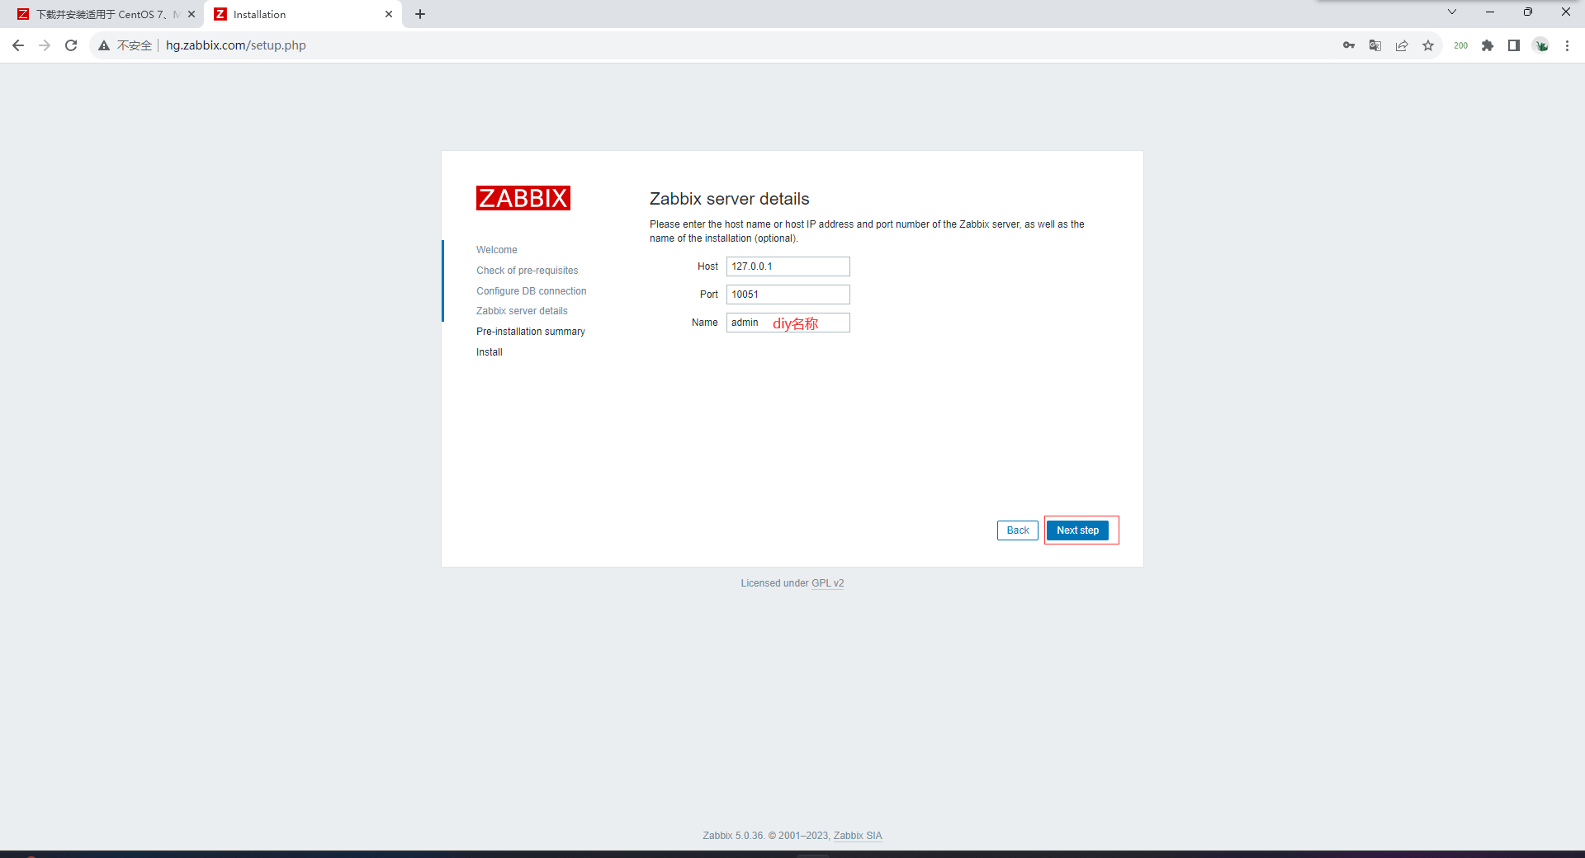Viewport: 1585px width, 858px height.
Task: Click the Welcome setup step
Action: point(497,250)
